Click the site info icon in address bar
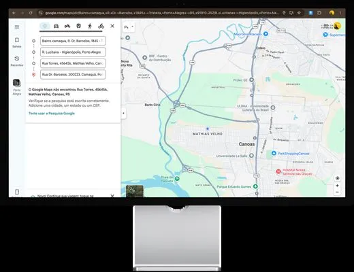Screen dimensions: 354x272 click(x=41, y=13)
